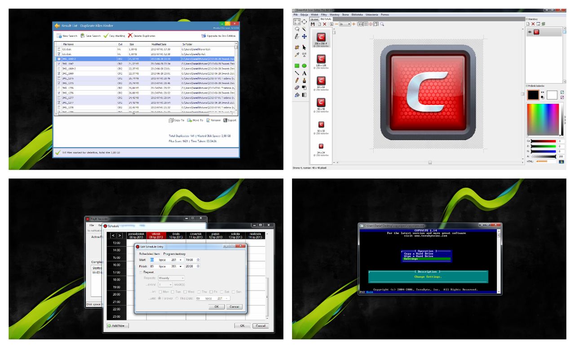Pick the line drawing tool

[x=297, y=73]
